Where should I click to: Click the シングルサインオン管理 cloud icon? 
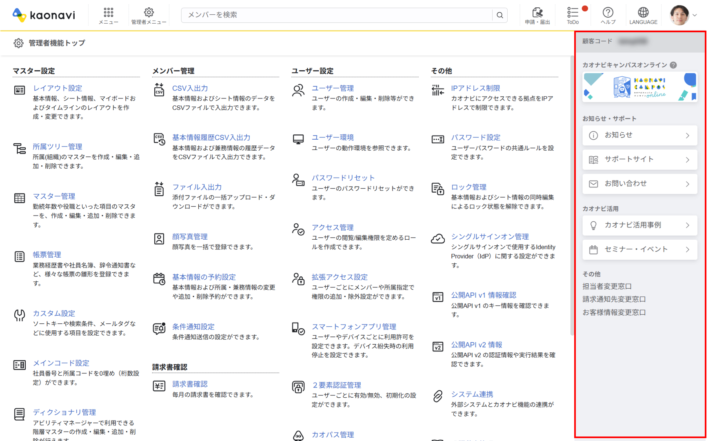[437, 239]
